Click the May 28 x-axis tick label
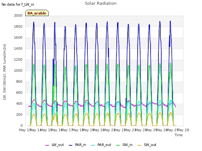This screenshot has height=151, width=202. click(183, 130)
